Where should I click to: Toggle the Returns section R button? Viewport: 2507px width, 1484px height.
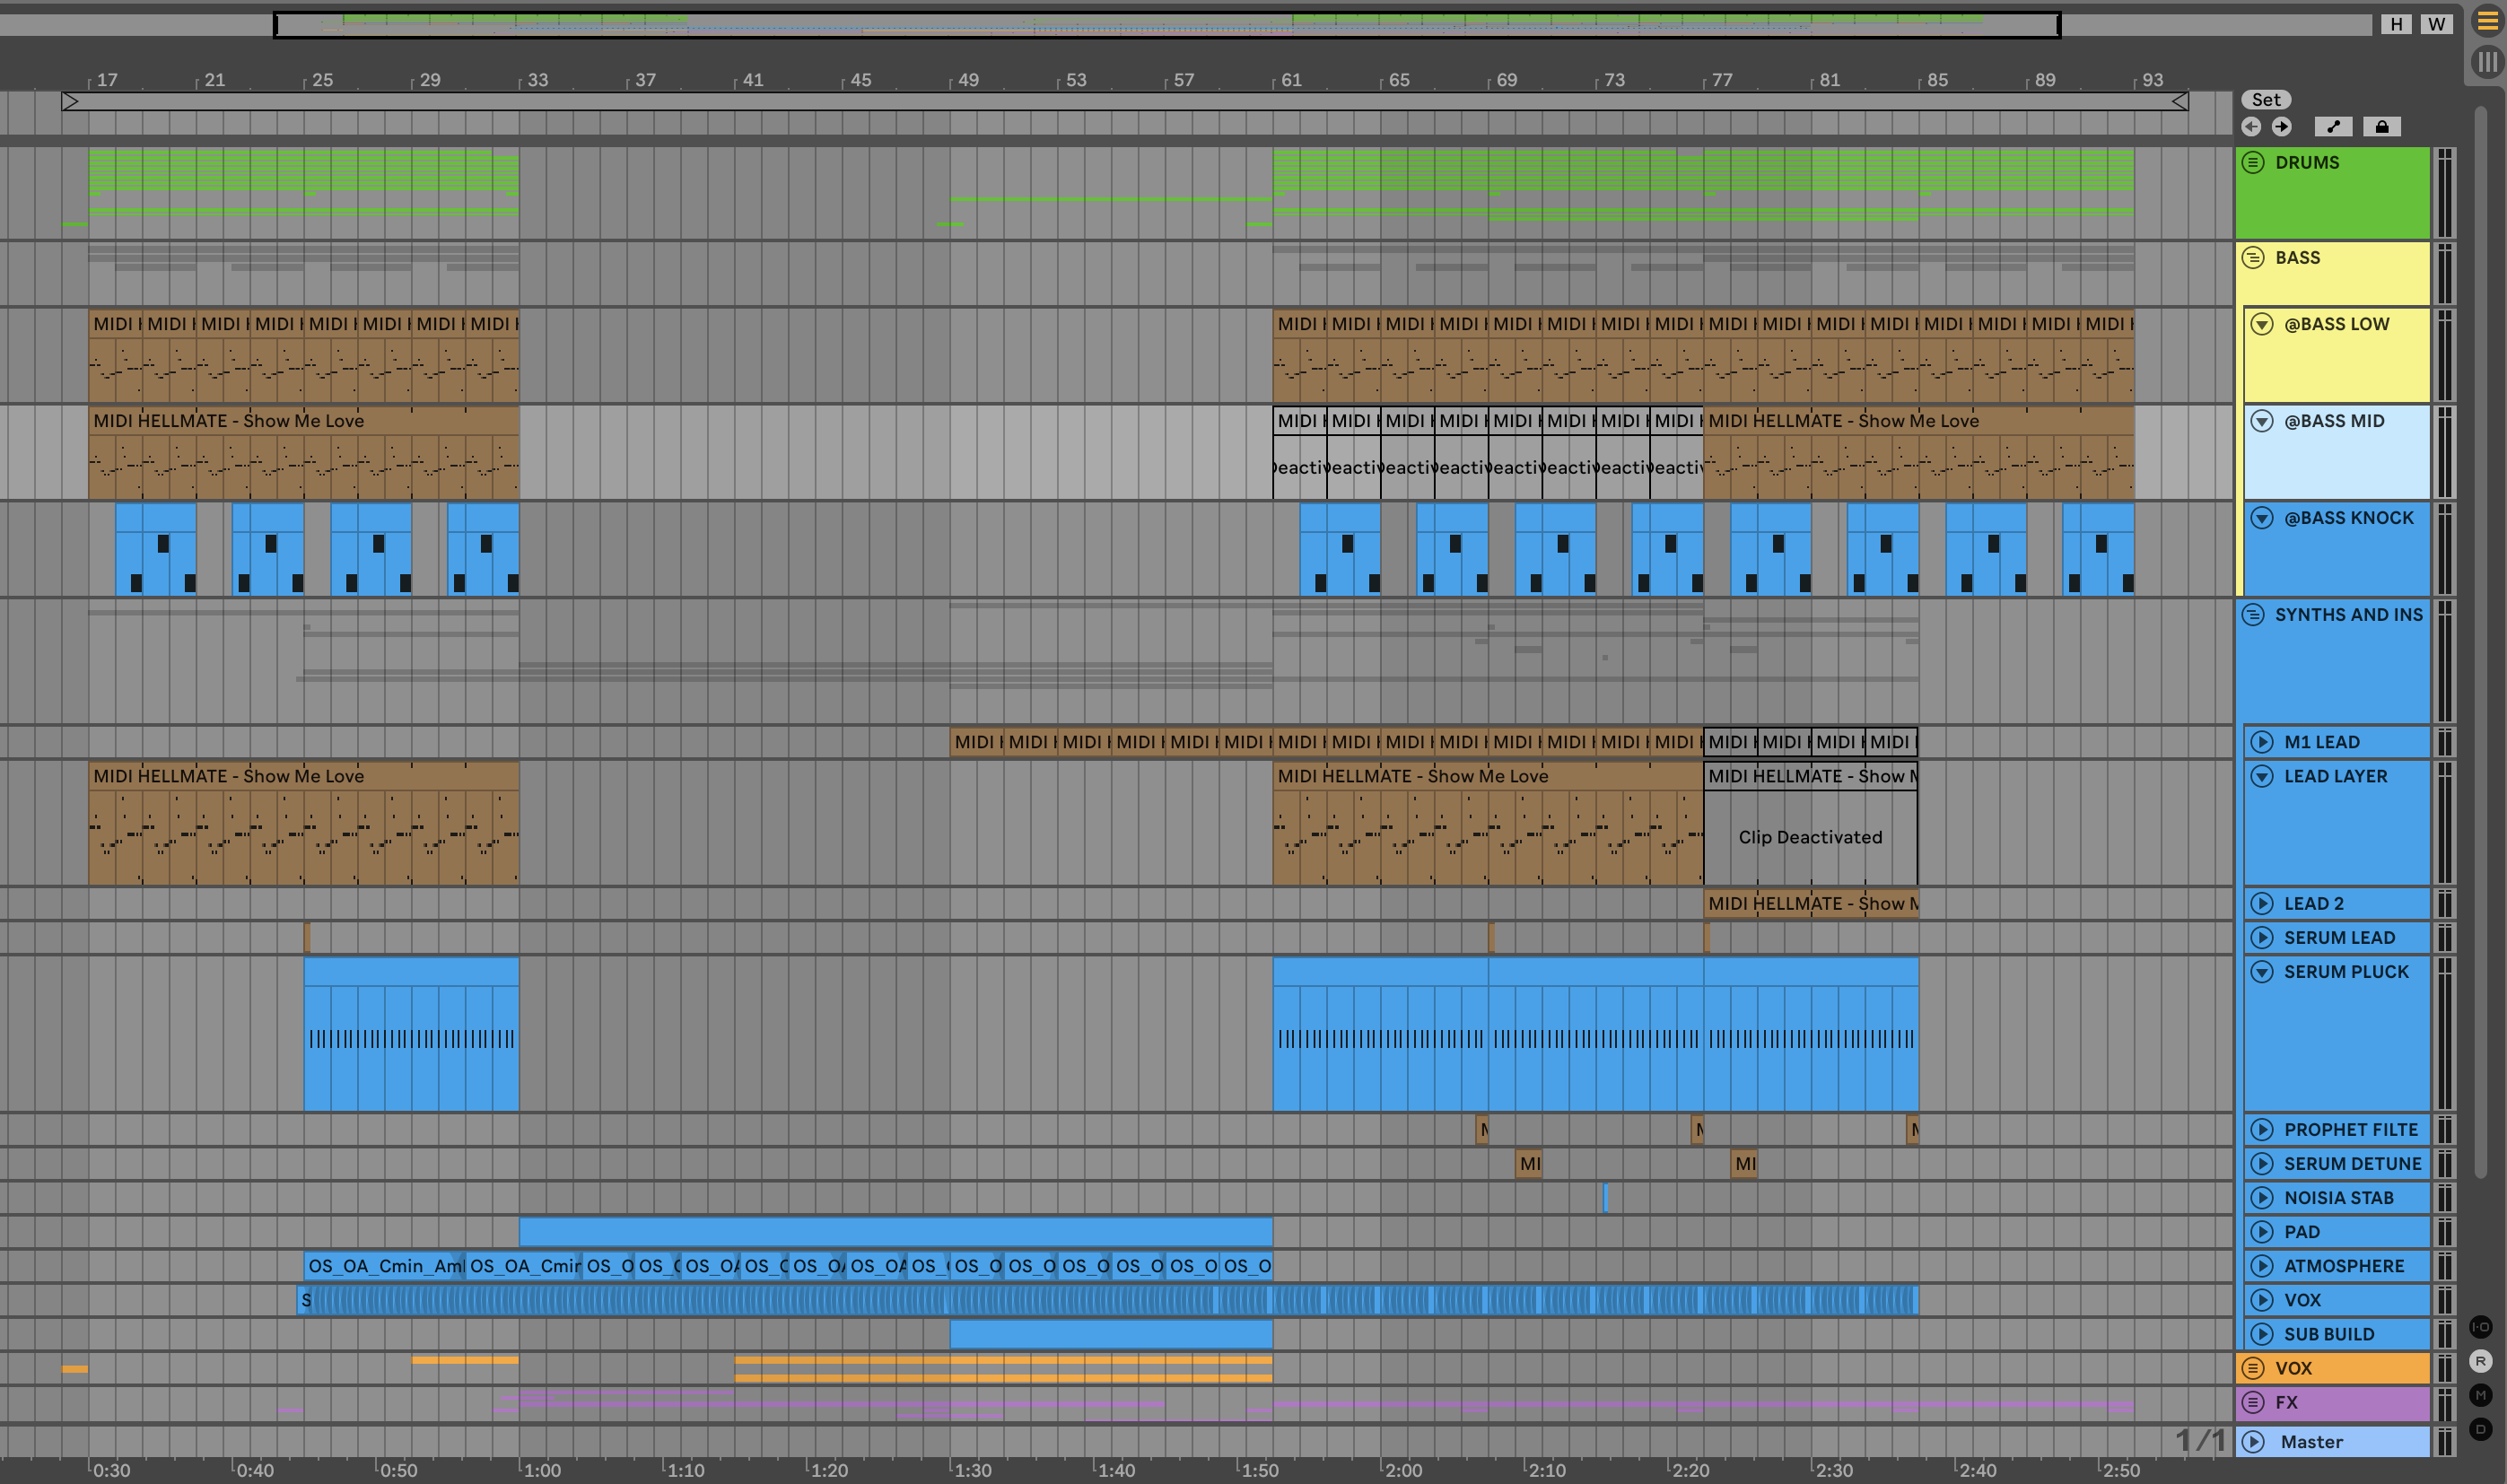click(x=2480, y=1360)
